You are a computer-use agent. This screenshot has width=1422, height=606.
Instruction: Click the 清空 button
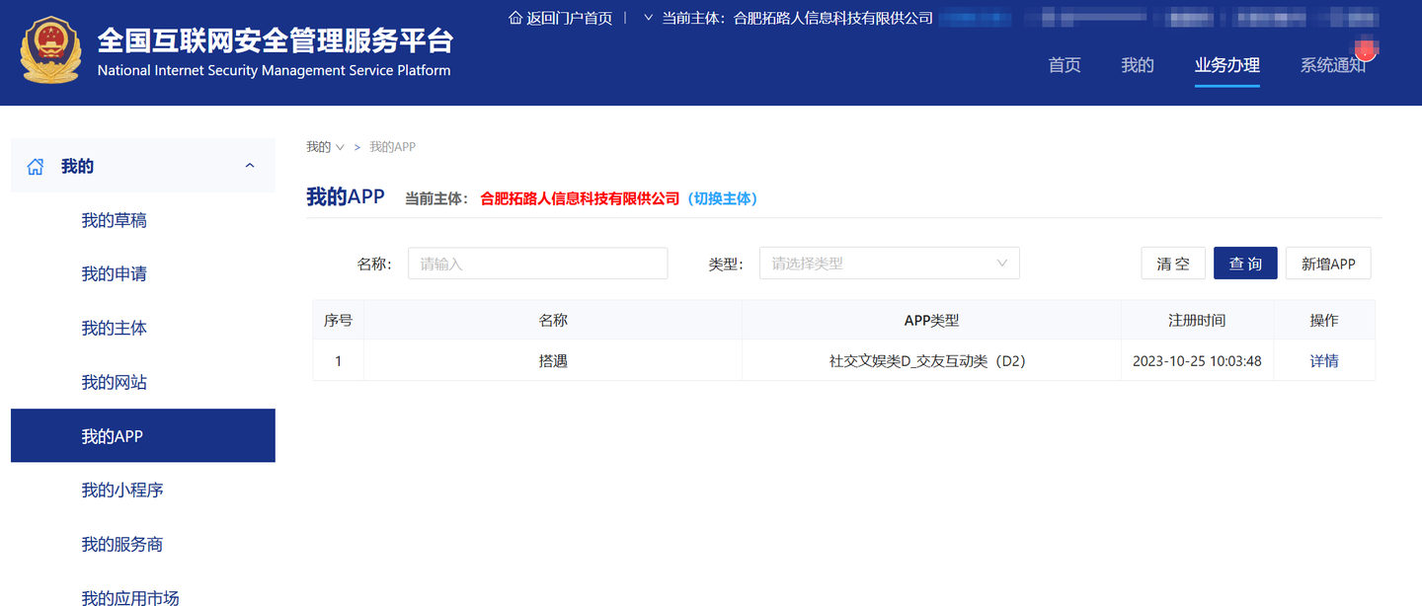1173,264
